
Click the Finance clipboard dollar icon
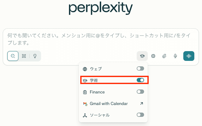85,92
